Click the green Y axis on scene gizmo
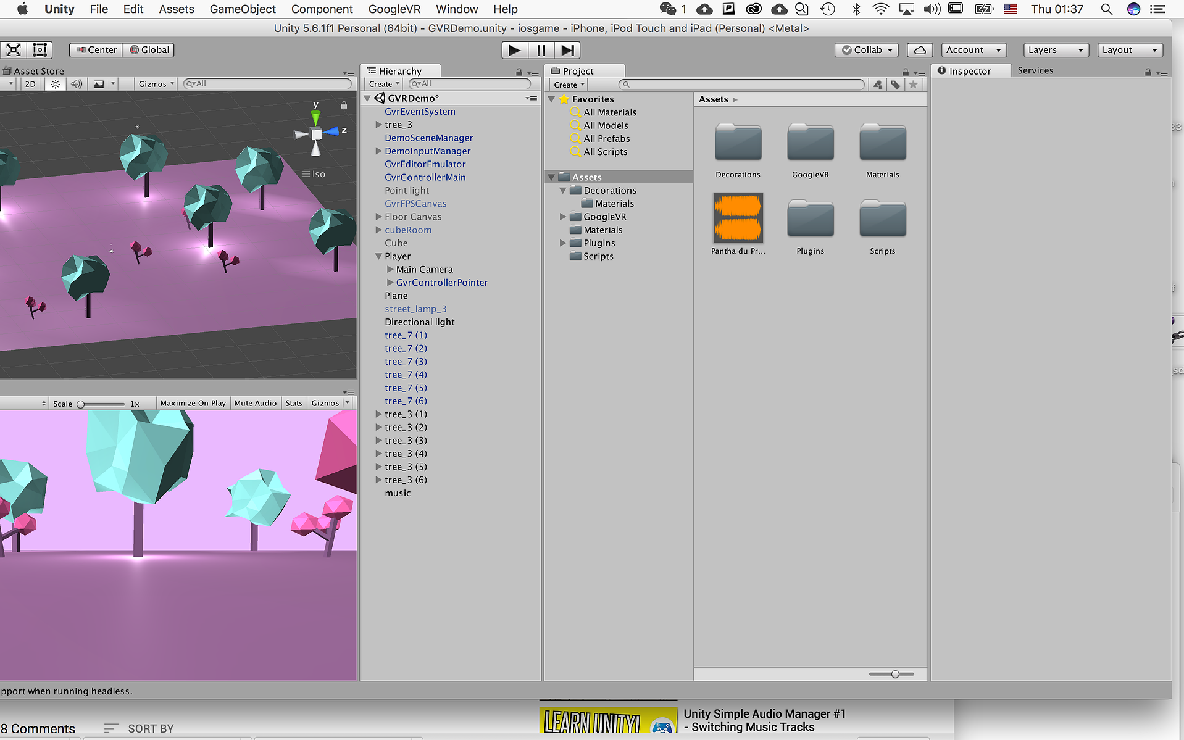 pyautogui.click(x=315, y=117)
